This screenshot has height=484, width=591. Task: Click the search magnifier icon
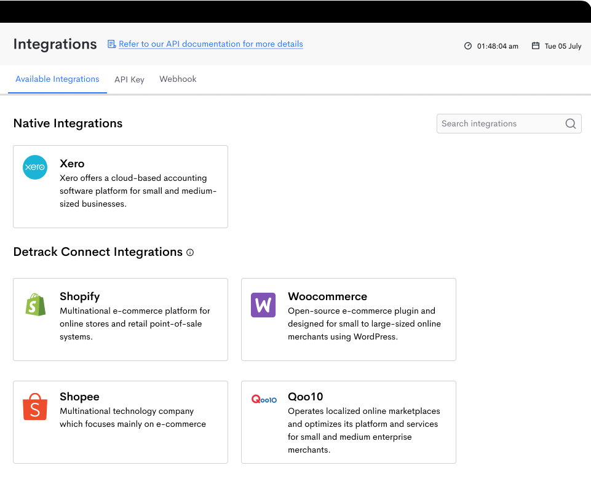click(x=570, y=124)
